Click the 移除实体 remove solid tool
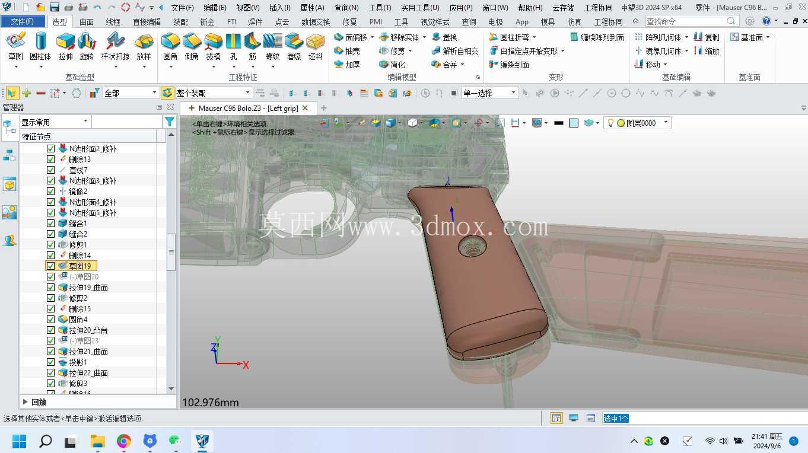Viewport: 808px width, 453px height. [x=399, y=37]
